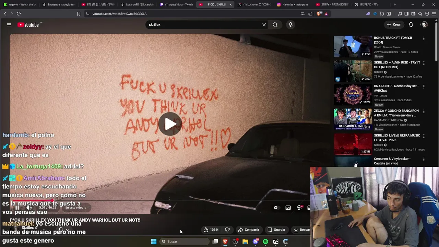This screenshot has width=439, height=247.
Task: Switch to the Historias Instagram tab
Action: pos(293,4)
